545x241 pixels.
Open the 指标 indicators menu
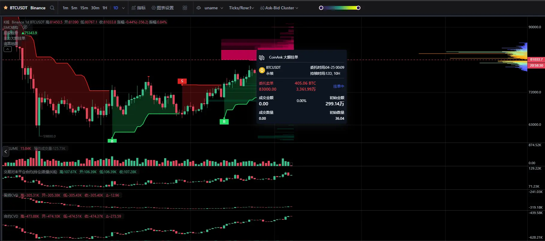point(141,8)
